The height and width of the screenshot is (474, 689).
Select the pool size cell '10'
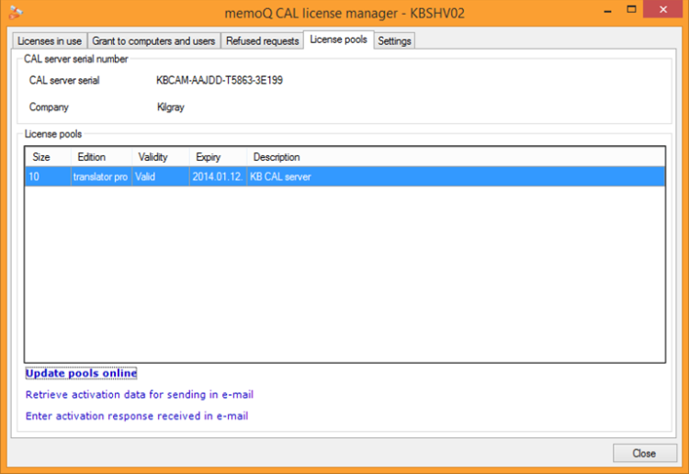click(x=48, y=176)
